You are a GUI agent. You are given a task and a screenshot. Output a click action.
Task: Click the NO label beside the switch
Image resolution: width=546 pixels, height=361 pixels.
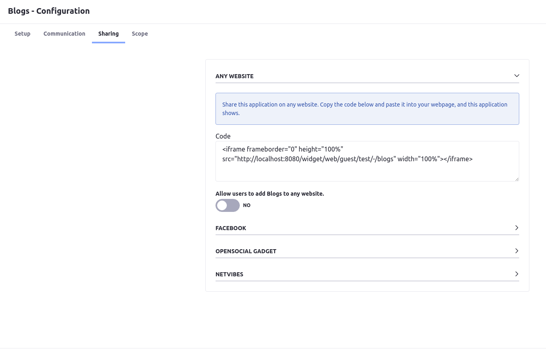pyautogui.click(x=247, y=205)
